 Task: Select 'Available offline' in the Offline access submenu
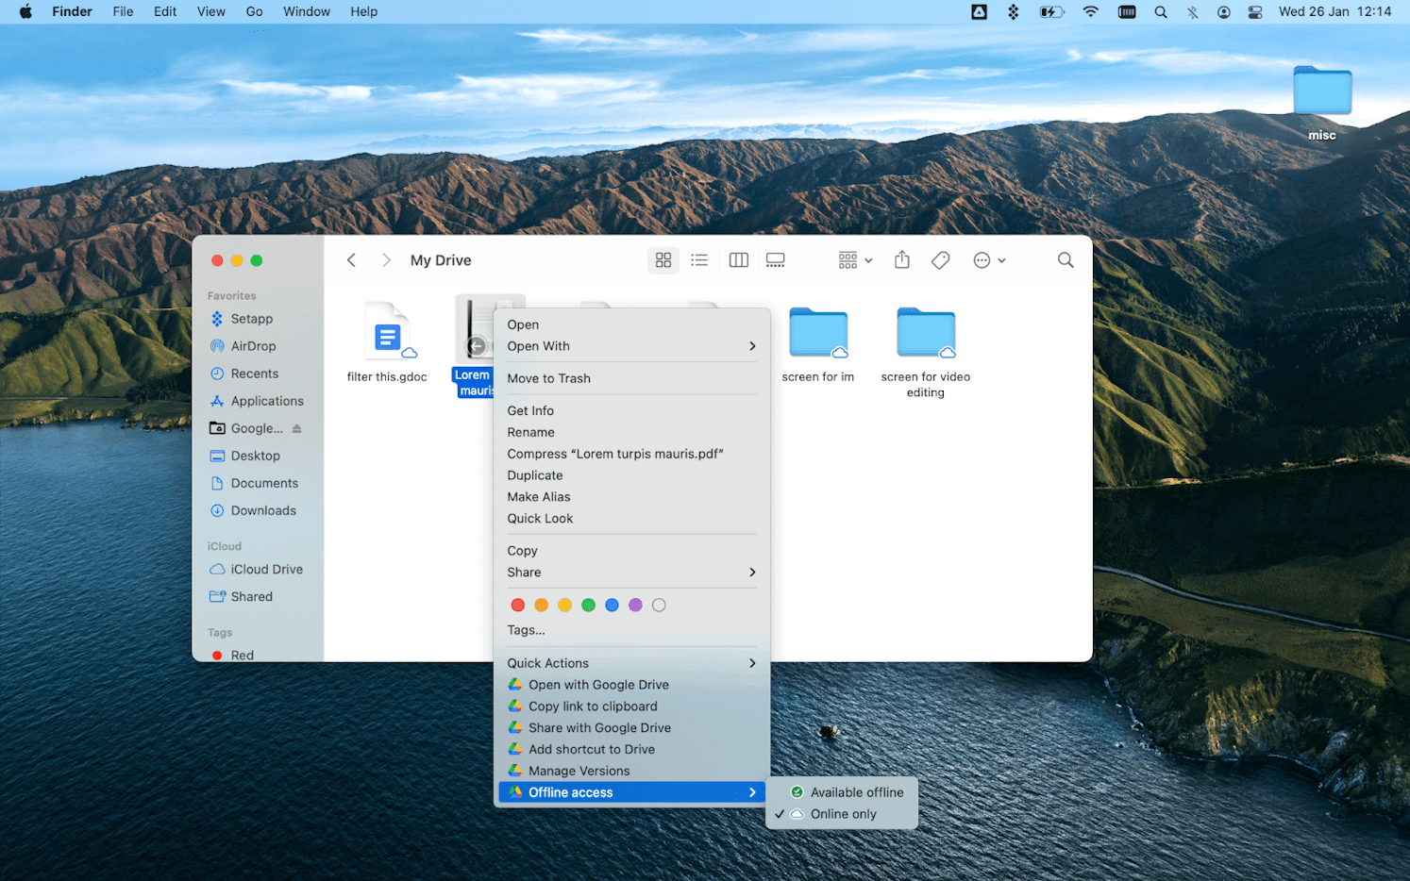[855, 791]
